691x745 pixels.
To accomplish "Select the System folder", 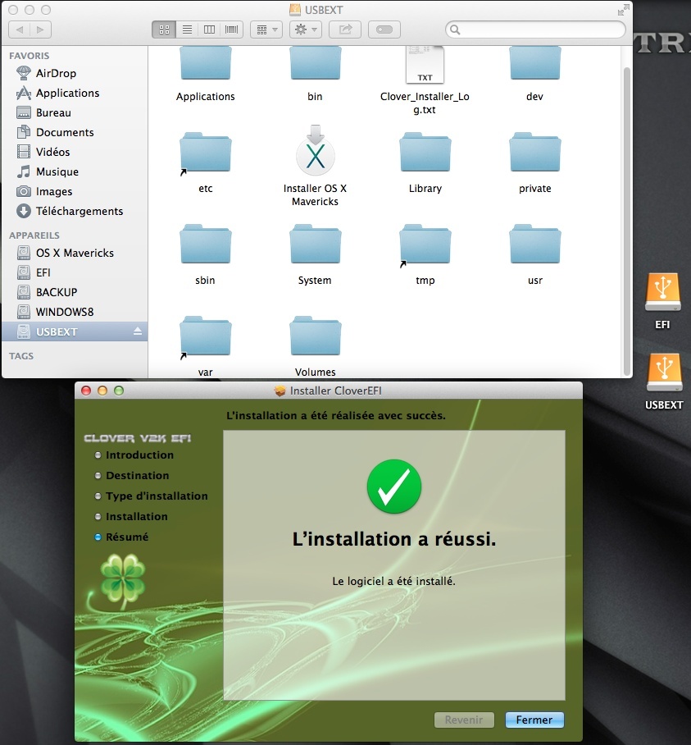I will click(315, 244).
